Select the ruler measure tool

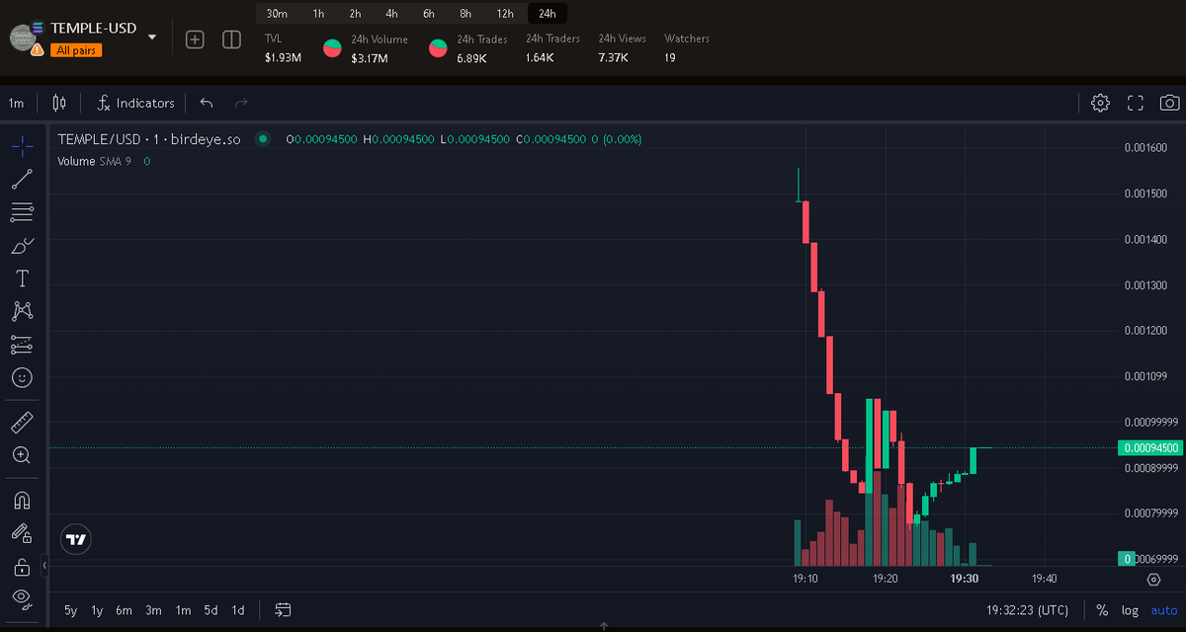pyautogui.click(x=22, y=424)
